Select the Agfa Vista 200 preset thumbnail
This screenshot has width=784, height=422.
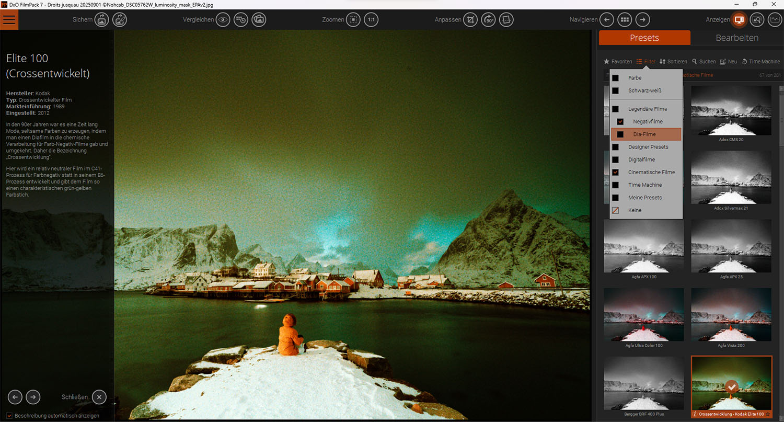[x=731, y=315]
